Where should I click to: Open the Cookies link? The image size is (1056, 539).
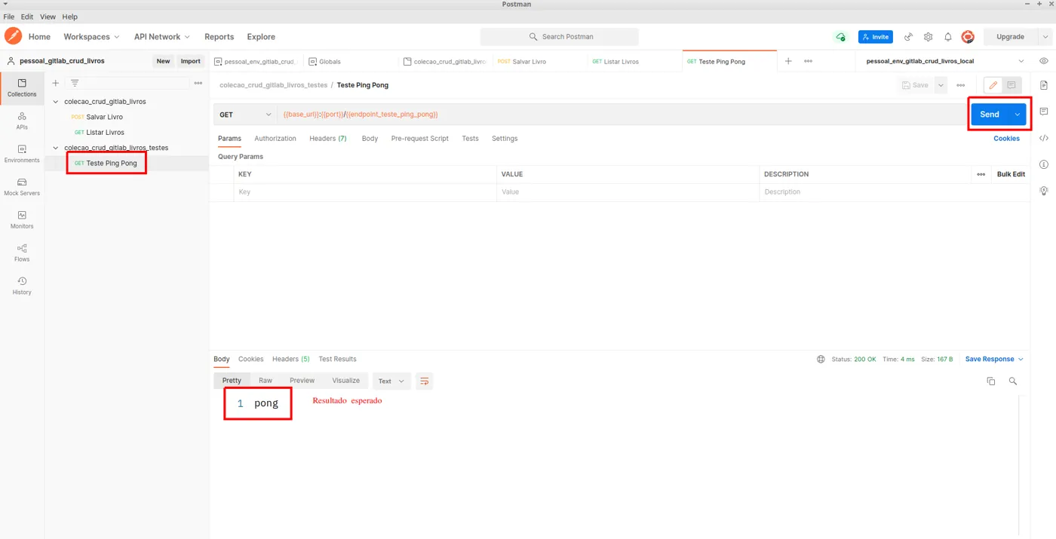(1006, 139)
